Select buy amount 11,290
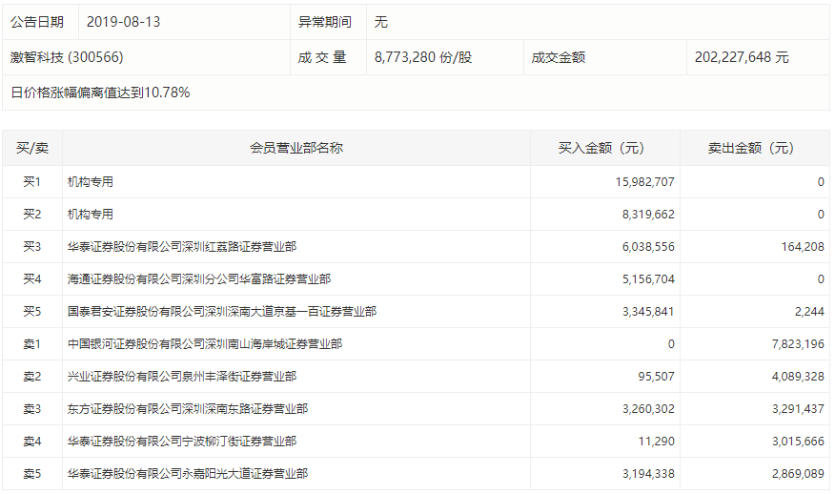 pyautogui.click(x=656, y=442)
